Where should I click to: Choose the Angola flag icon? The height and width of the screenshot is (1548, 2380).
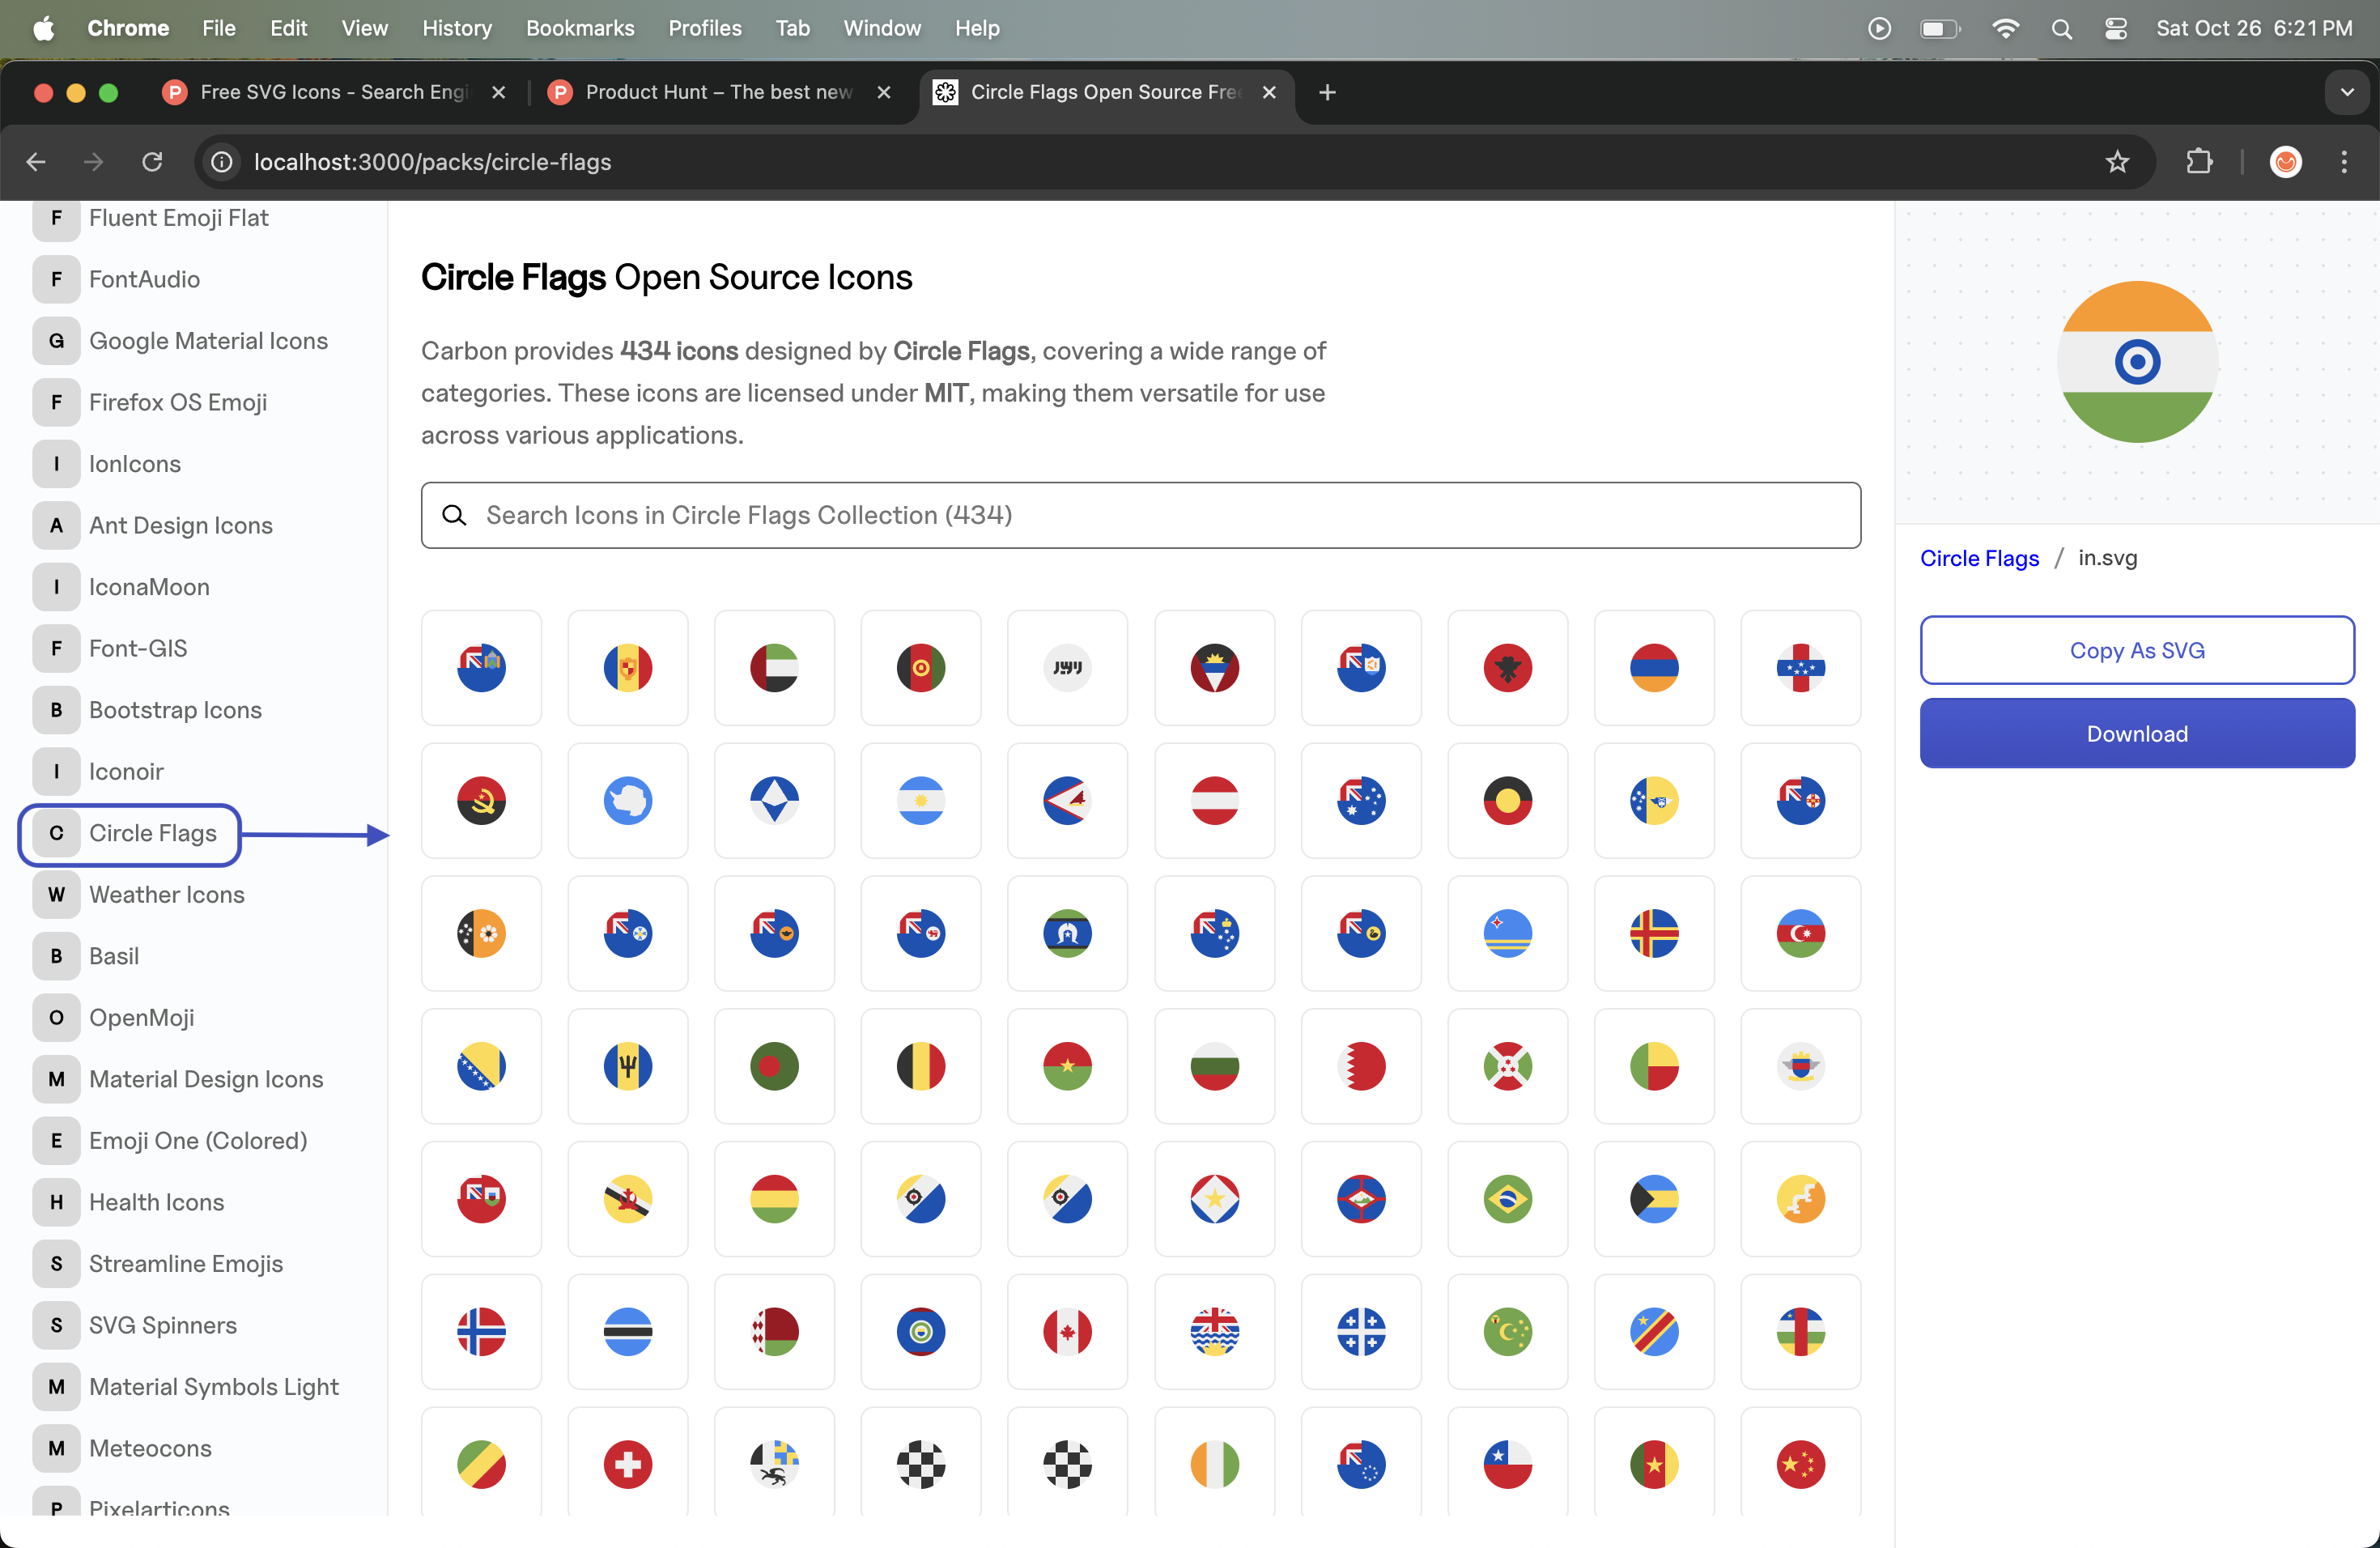(x=481, y=800)
